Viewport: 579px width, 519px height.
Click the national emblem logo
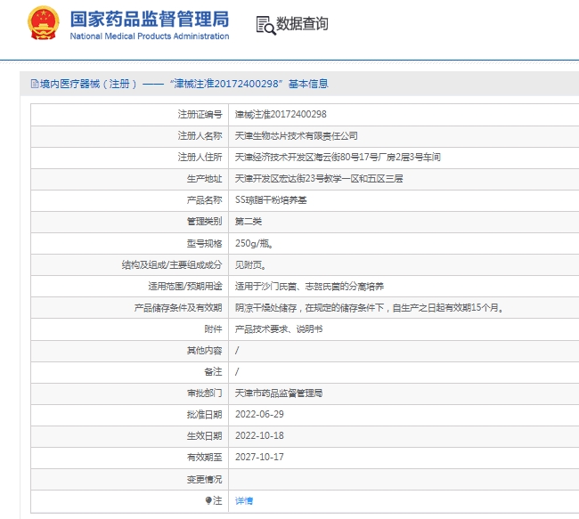tap(44, 23)
